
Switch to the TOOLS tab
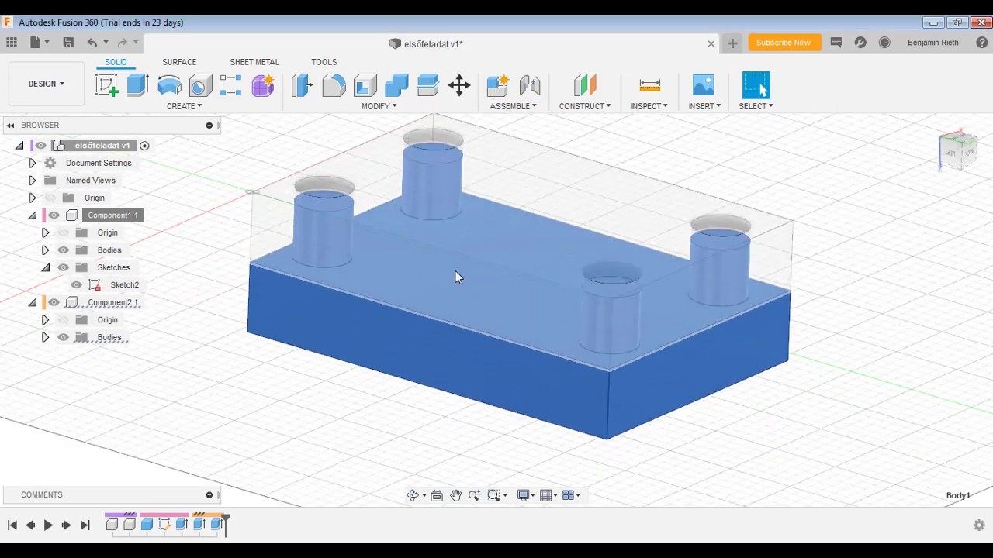(x=324, y=62)
